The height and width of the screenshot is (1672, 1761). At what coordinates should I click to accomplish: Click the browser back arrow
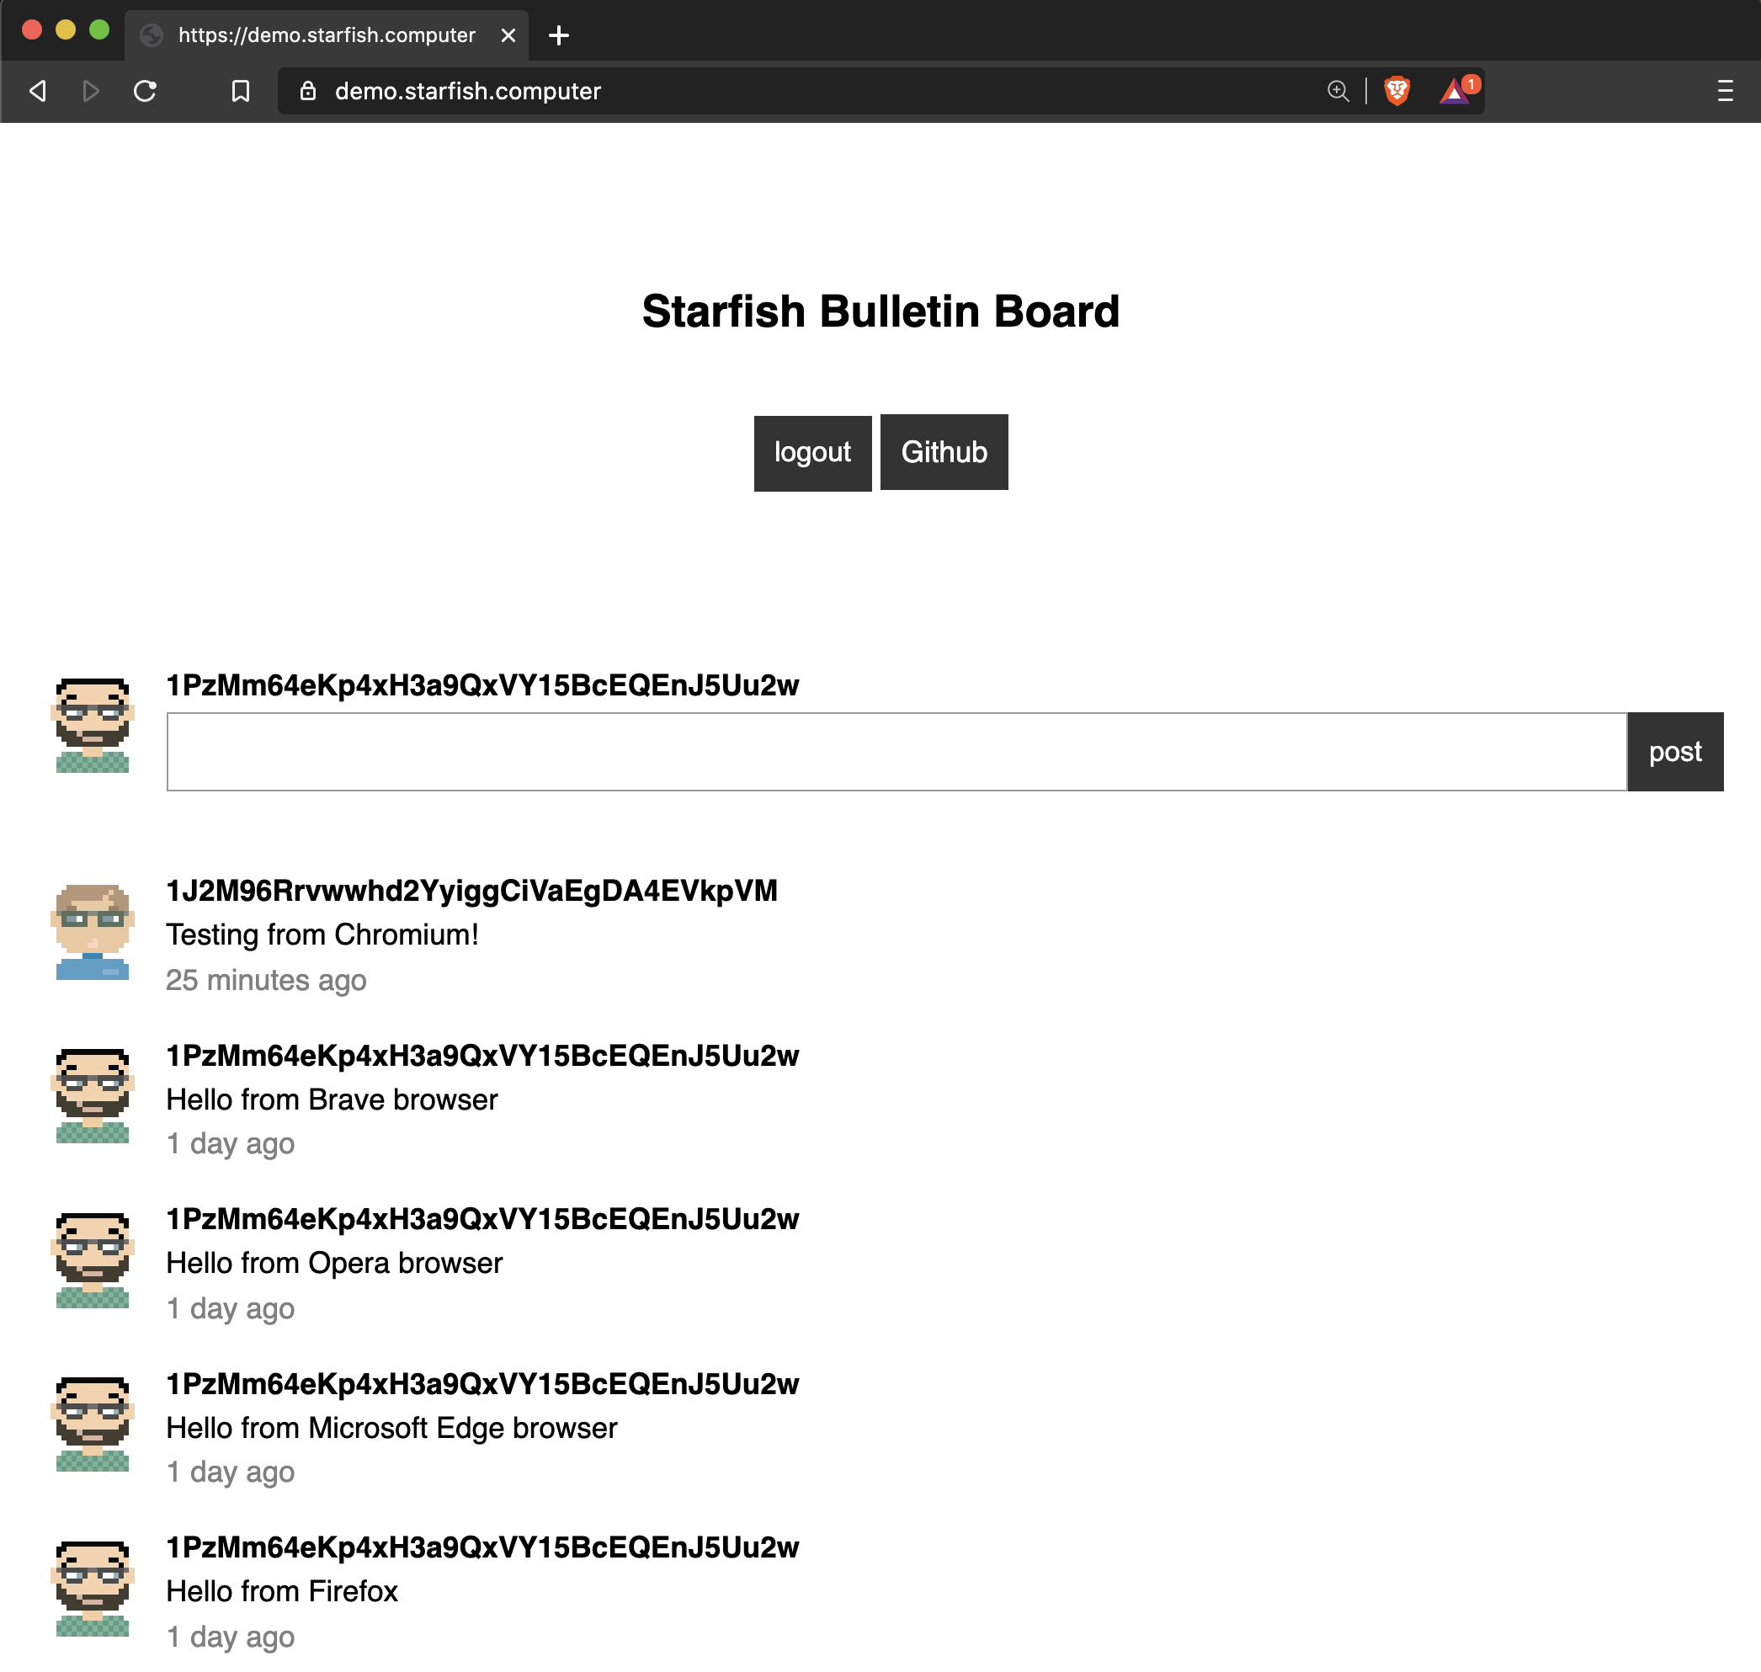pos(37,91)
